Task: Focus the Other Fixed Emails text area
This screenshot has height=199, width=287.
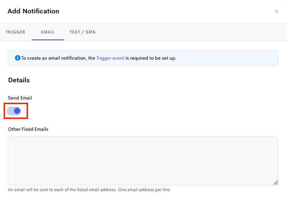Action: pos(143,161)
